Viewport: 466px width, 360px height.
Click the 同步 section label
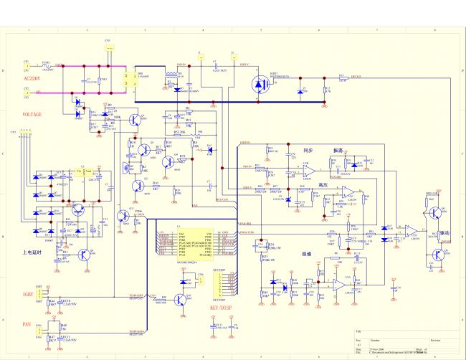308,151
